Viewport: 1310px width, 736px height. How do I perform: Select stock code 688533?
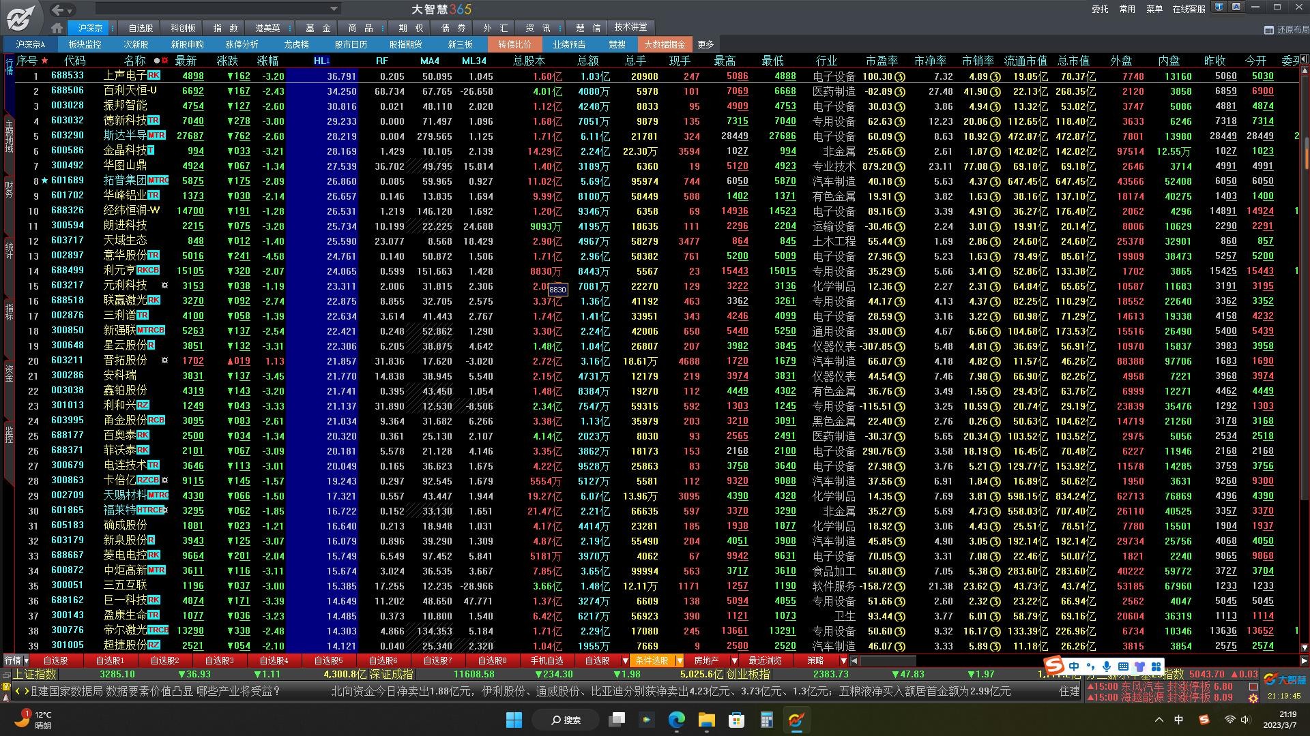click(x=68, y=76)
